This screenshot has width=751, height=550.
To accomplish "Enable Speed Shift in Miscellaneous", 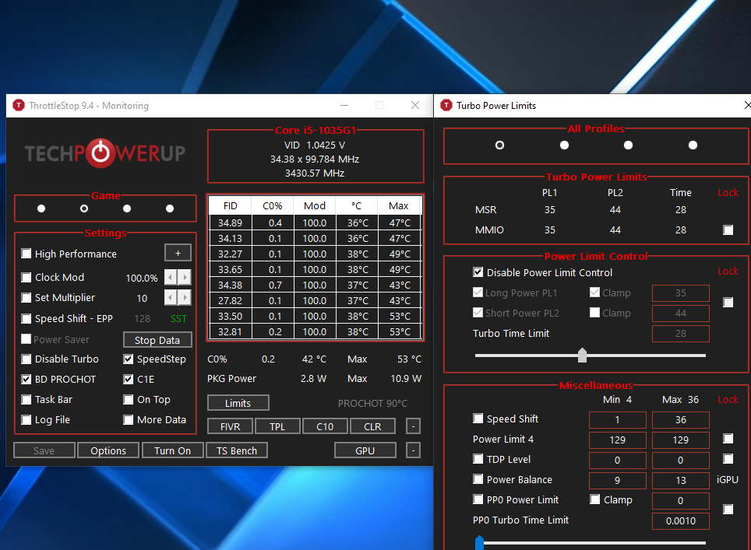I will 478,419.
